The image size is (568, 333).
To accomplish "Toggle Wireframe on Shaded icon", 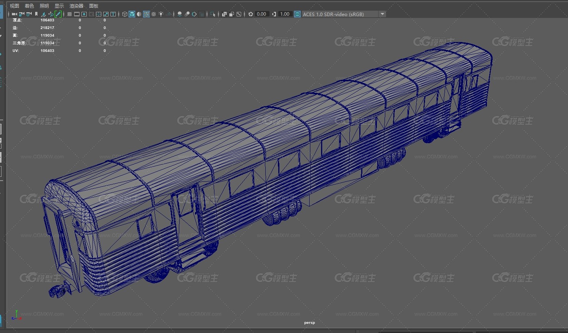I will 146,14.
